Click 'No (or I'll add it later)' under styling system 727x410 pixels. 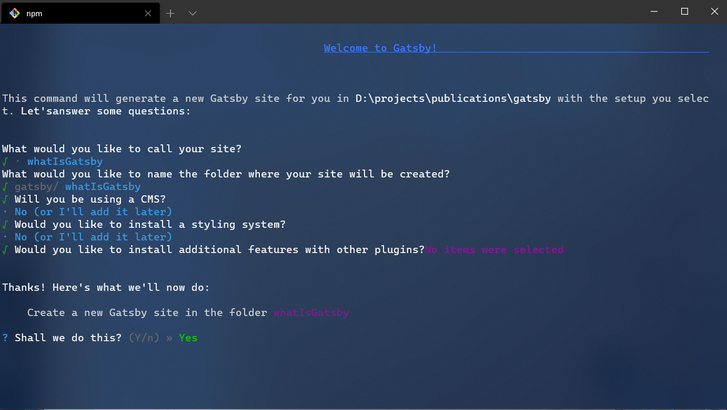(x=94, y=237)
